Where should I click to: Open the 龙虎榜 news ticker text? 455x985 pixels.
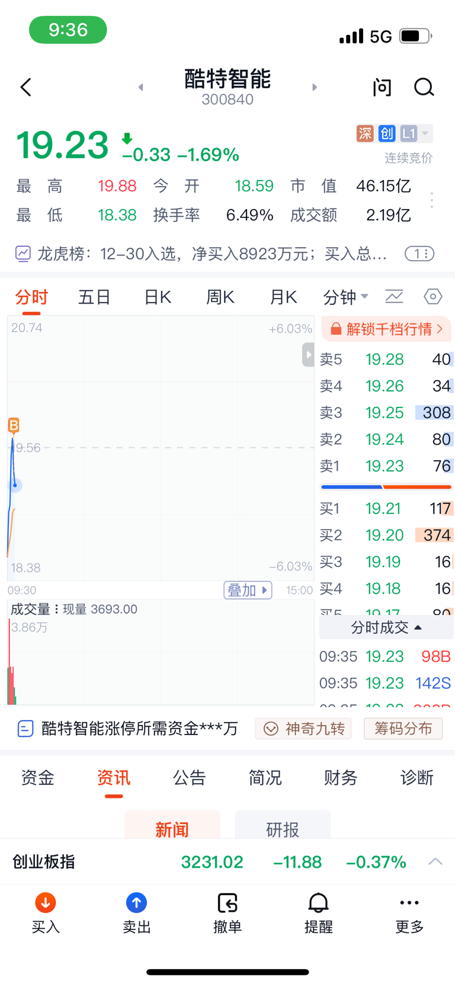(212, 254)
